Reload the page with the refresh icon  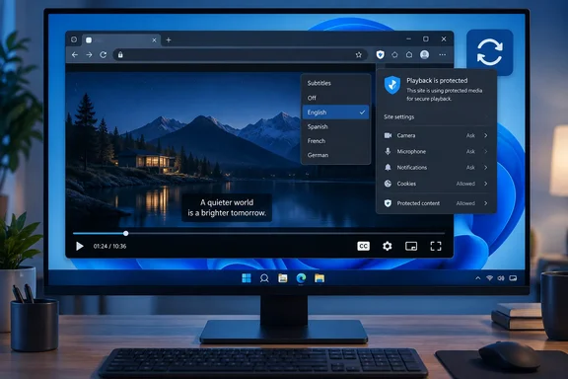pyautogui.click(x=104, y=54)
